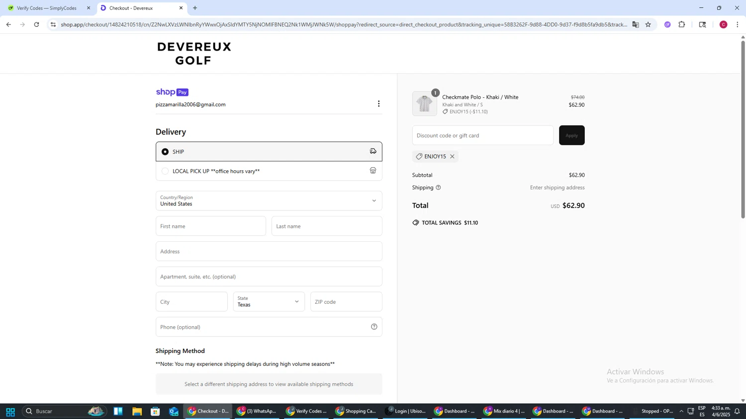
Task: Show hidden system tray icons
Action: pos(681,412)
